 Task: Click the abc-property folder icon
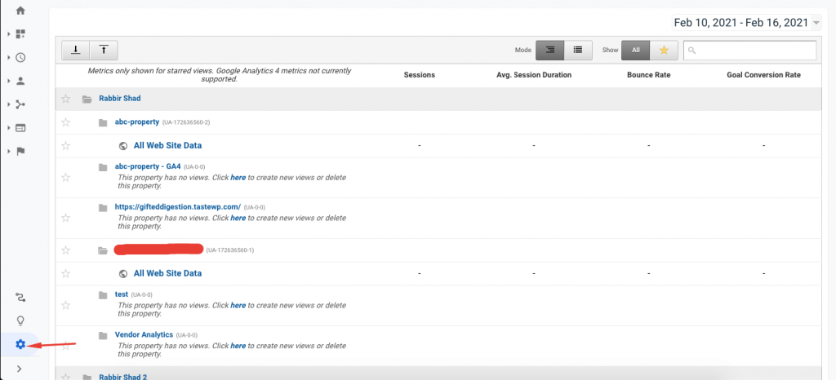[x=103, y=122]
